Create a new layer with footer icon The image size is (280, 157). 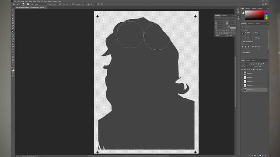tap(263, 155)
